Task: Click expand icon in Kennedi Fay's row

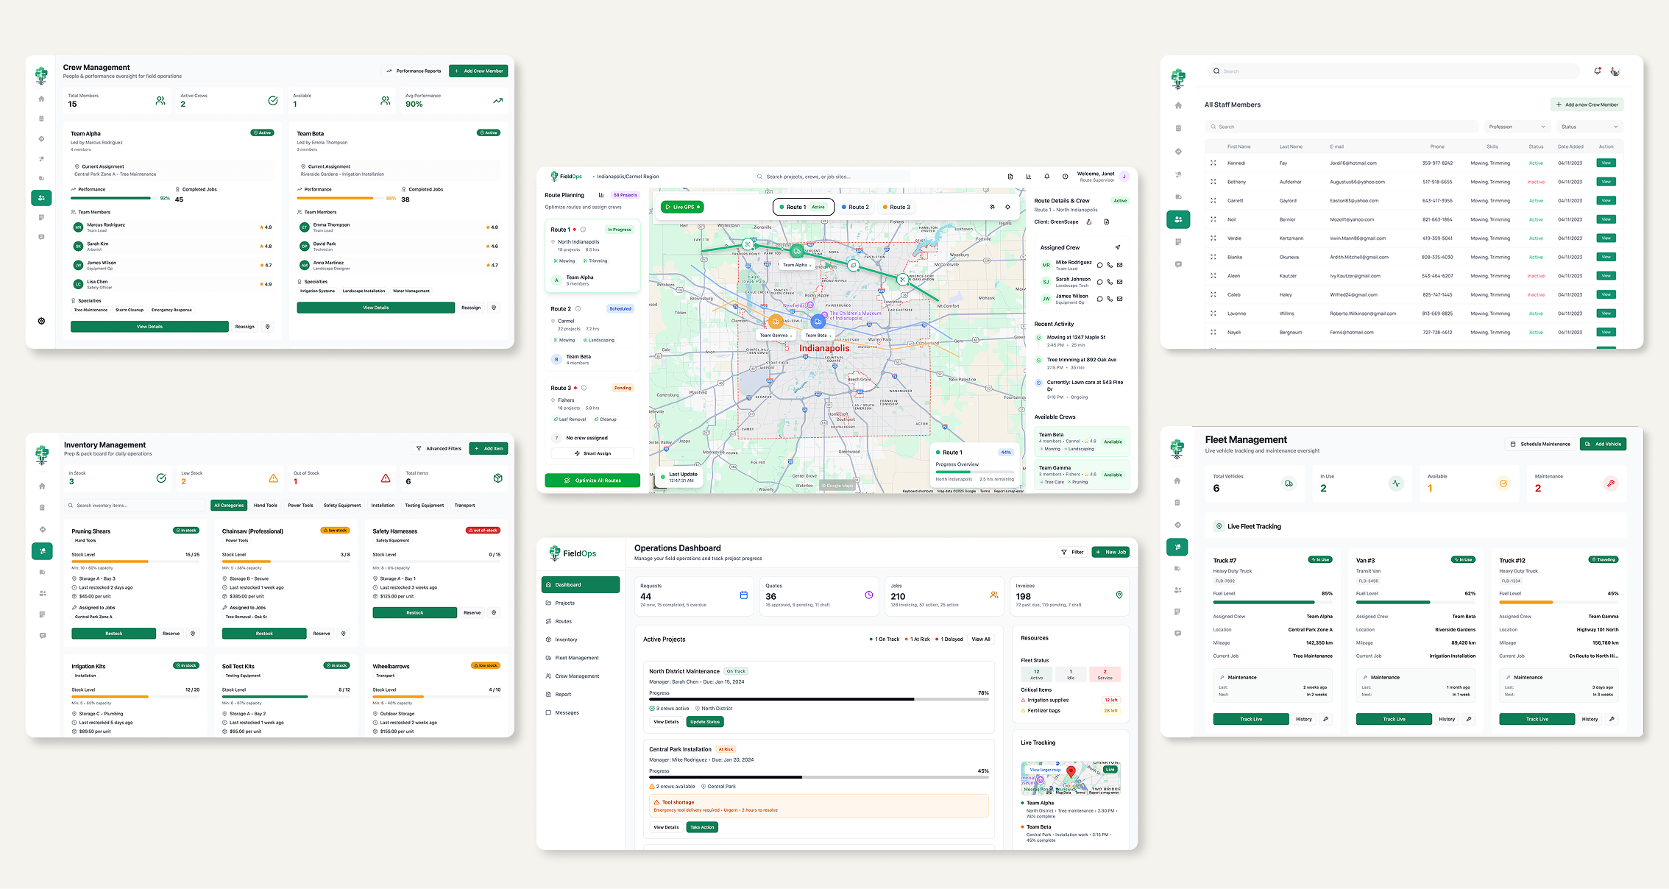Action: 1213,163
